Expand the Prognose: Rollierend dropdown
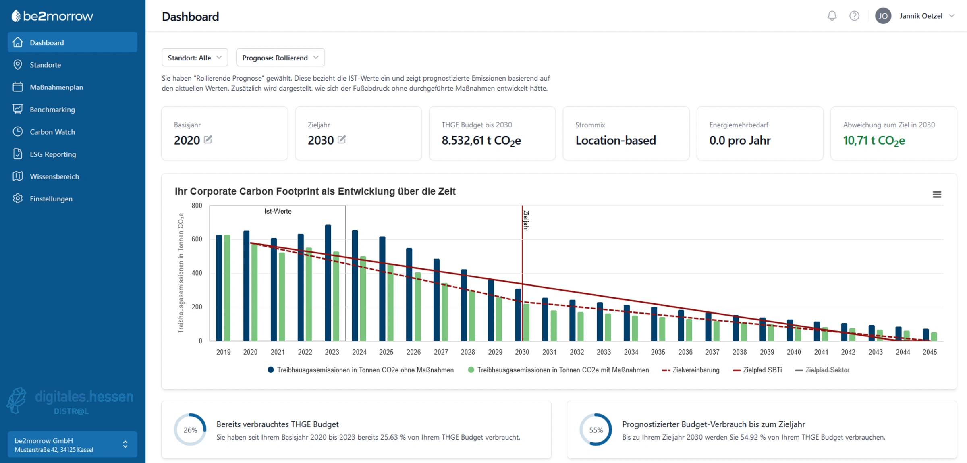 (280, 58)
